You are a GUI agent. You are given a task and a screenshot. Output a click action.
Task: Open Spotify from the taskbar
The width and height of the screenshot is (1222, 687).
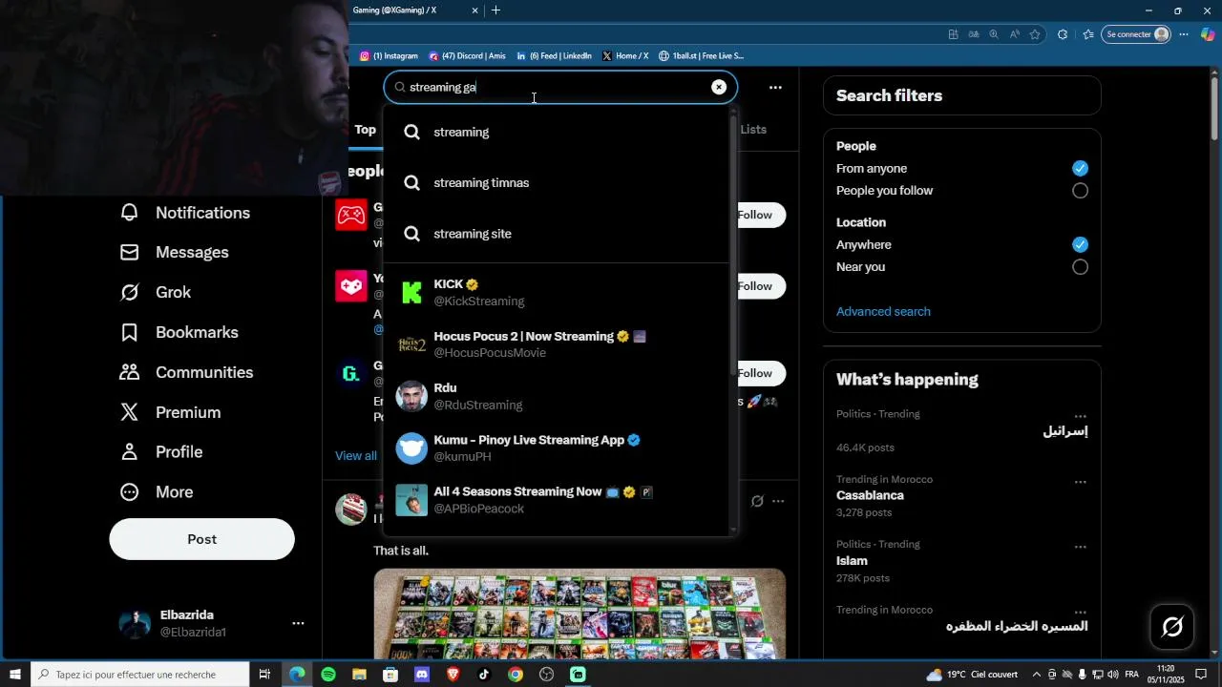(328, 675)
